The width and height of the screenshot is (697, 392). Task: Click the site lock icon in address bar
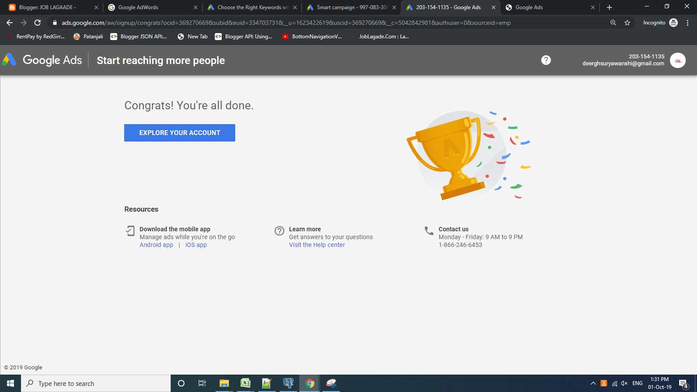55,23
